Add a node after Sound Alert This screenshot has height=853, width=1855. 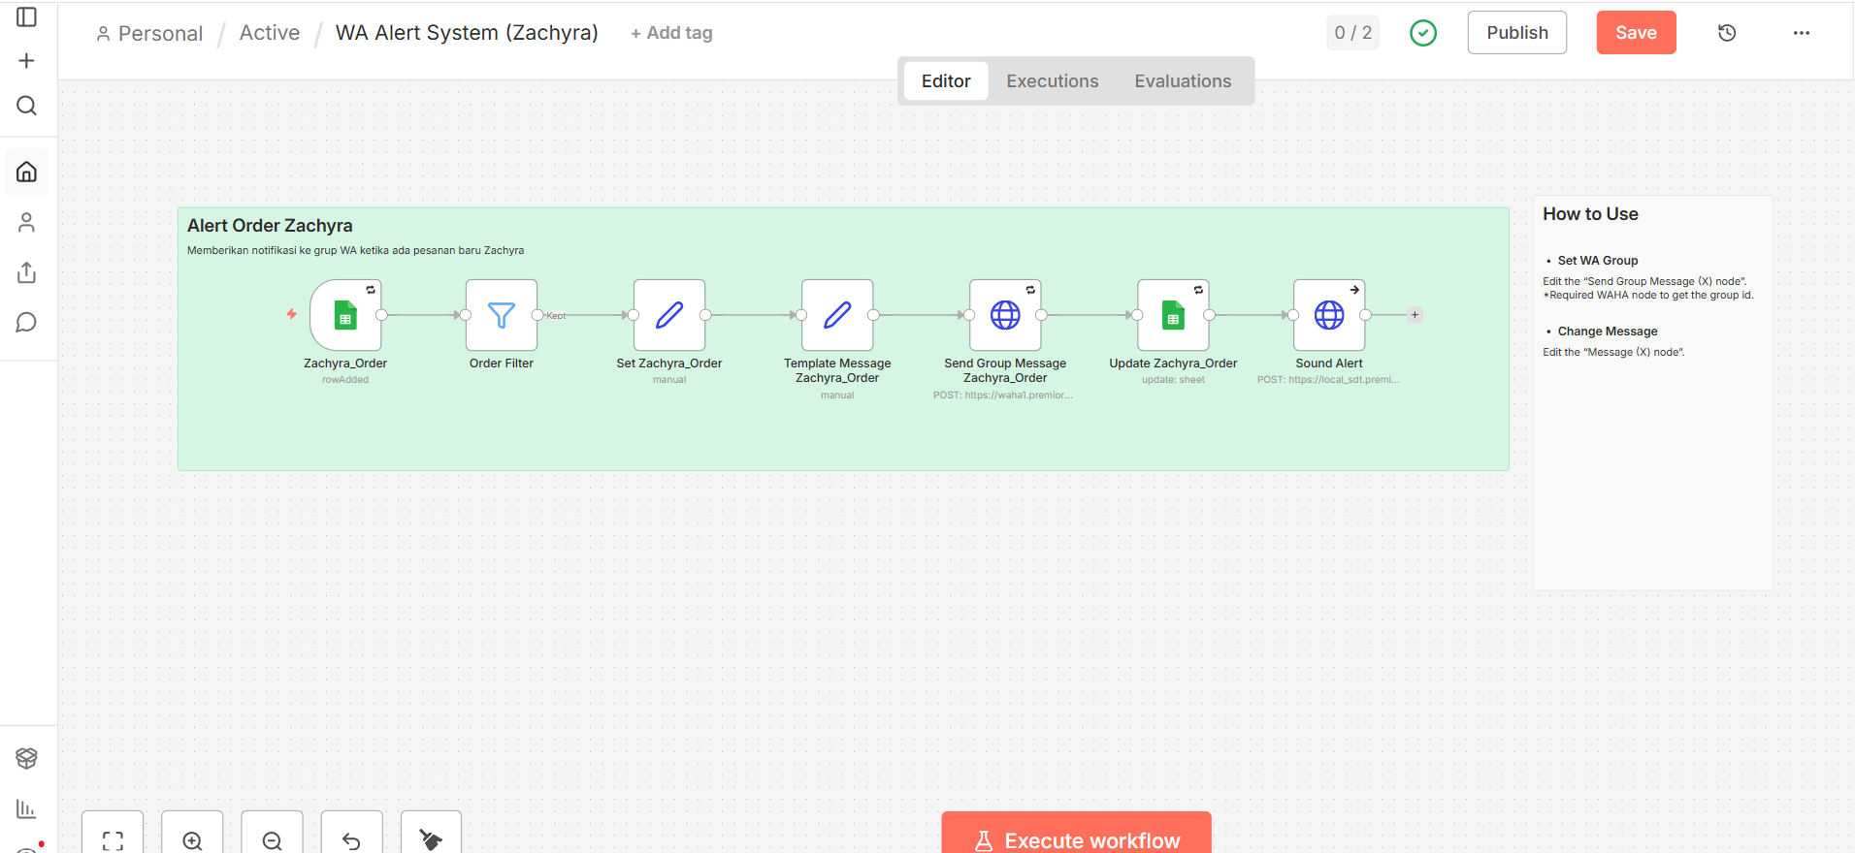pos(1415,315)
